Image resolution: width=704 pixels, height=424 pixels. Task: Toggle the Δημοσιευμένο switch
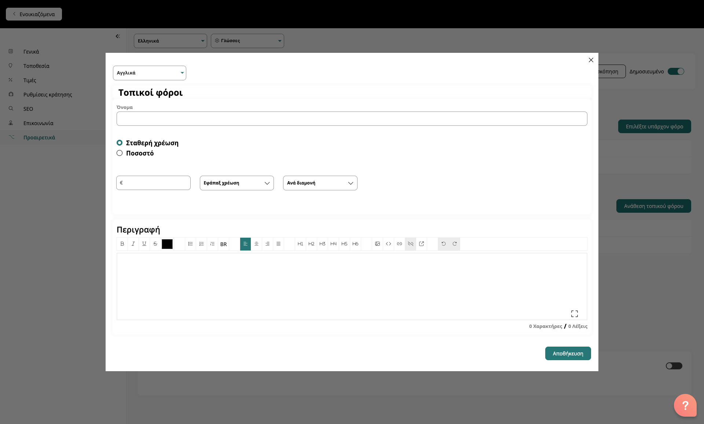(676, 72)
